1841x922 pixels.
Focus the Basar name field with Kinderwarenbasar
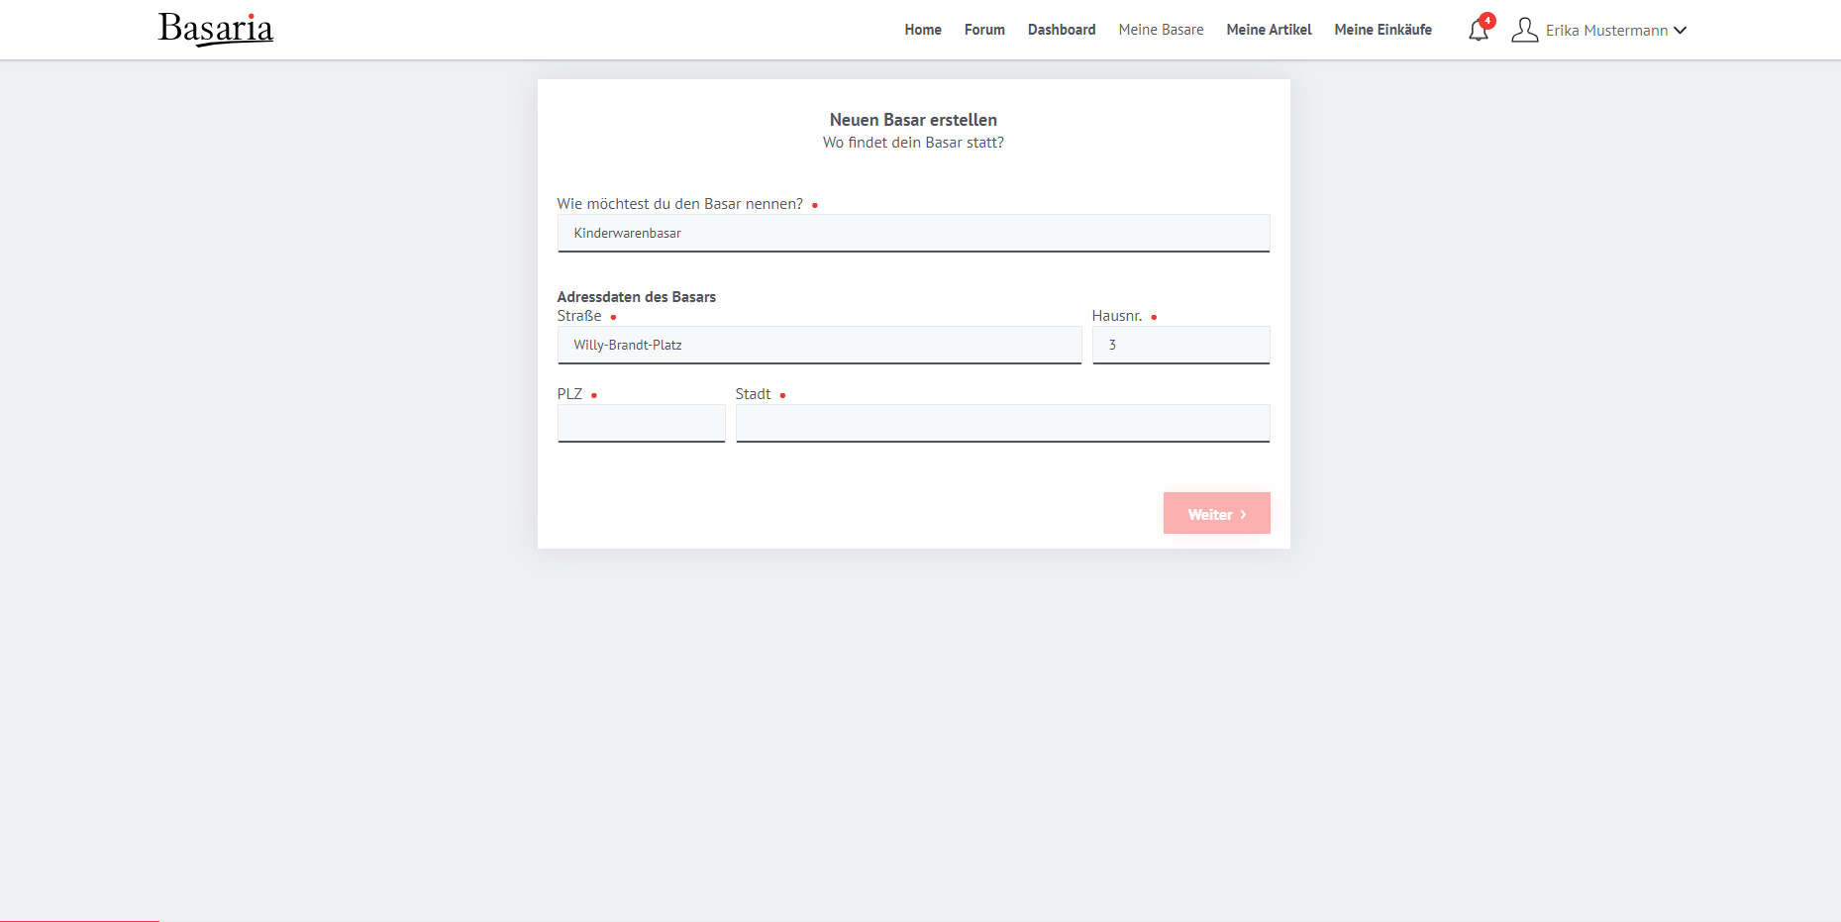click(x=913, y=234)
